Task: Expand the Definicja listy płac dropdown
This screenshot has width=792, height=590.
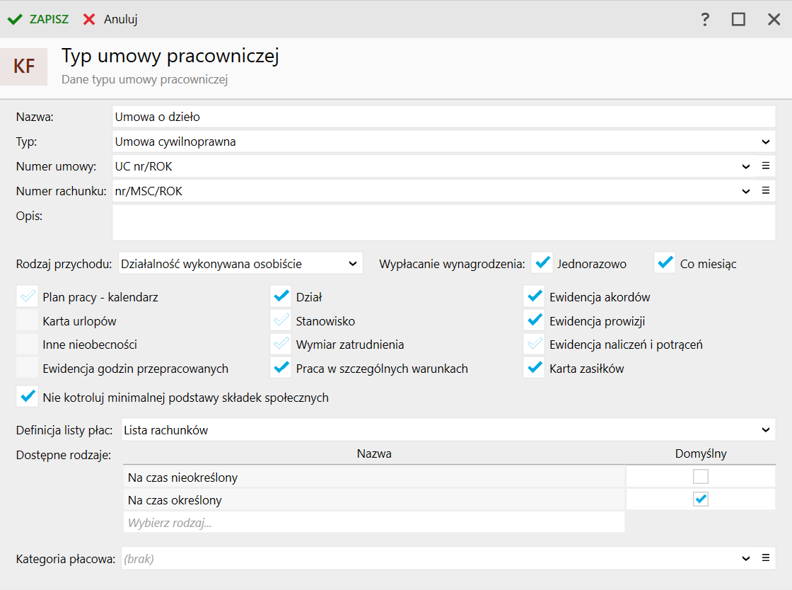Action: pyautogui.click(x=766, y=429)
